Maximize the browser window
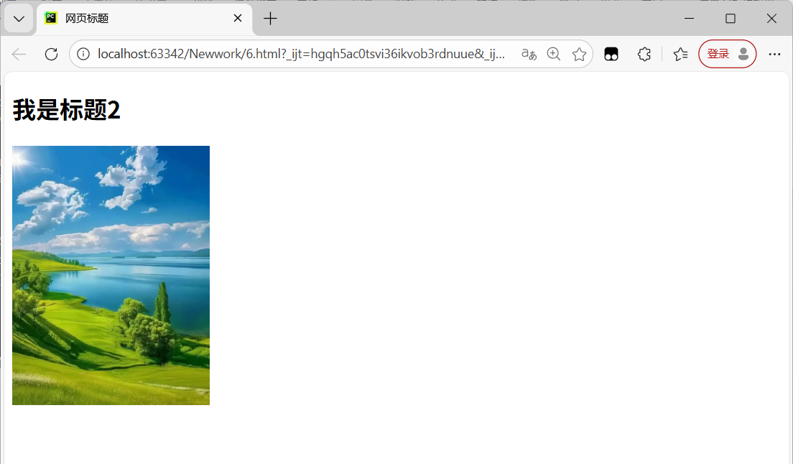The width and height of the screenshot is (793, 464). [731, 19]
